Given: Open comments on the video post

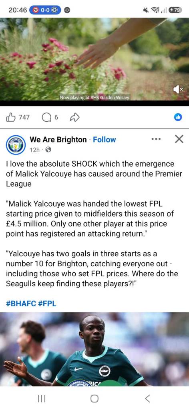Looking at the screenshot, I should point(46,118).
